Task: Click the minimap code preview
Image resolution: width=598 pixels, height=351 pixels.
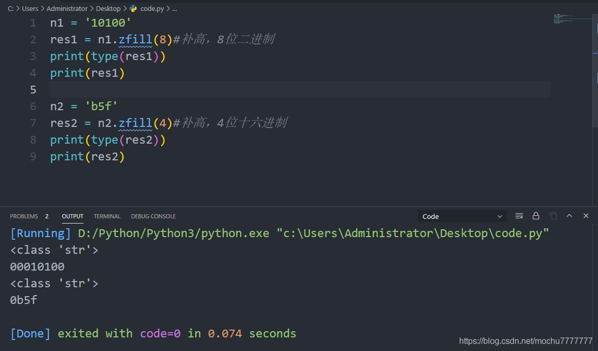Action: click(x=564, y=18)
